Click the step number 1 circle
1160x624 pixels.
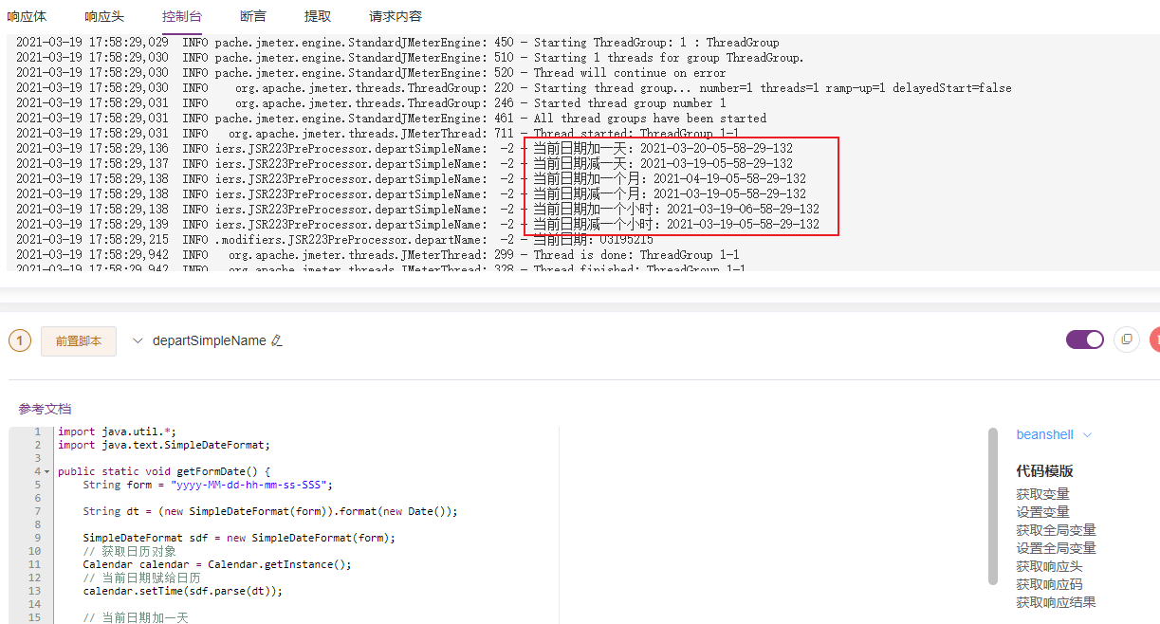[x=20, y=340]
